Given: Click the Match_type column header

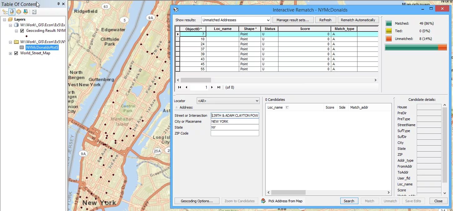Looking at the screenshot, I should tap(344, 29).
